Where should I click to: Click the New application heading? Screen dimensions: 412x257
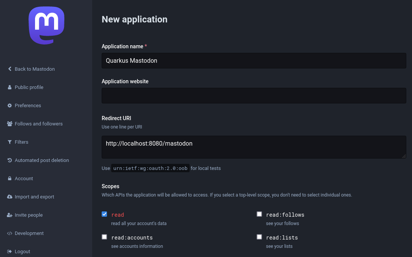[x=134, y=19]
